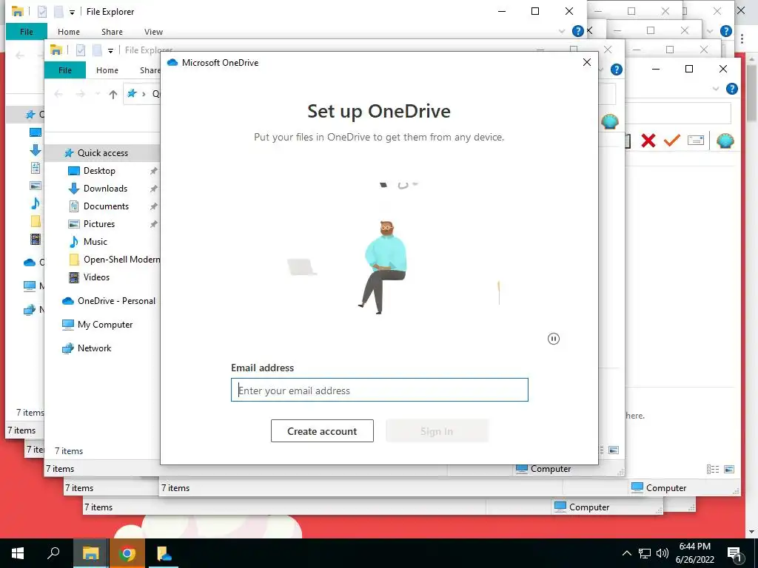Click shell icon in Explorer window behind OneDrive dialog

click(610, 121)
